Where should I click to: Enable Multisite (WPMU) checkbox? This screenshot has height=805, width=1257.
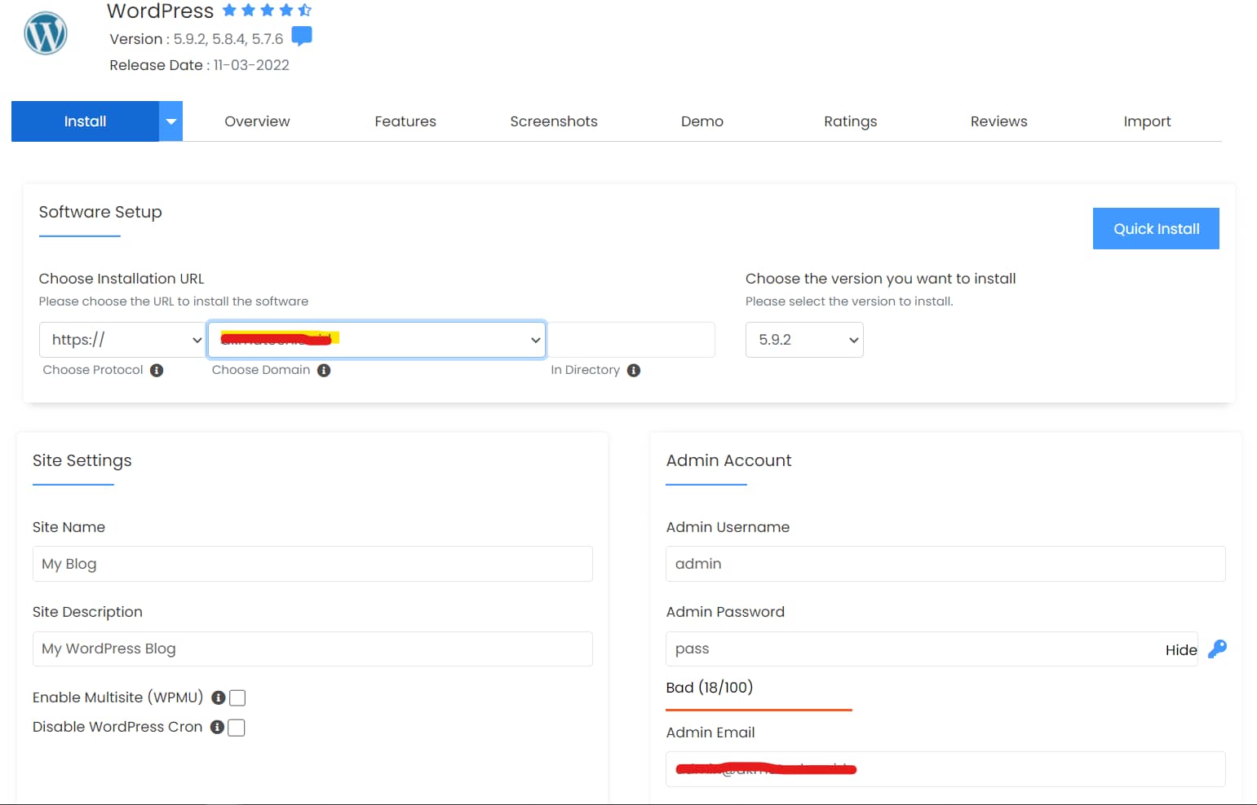point(237,697)
